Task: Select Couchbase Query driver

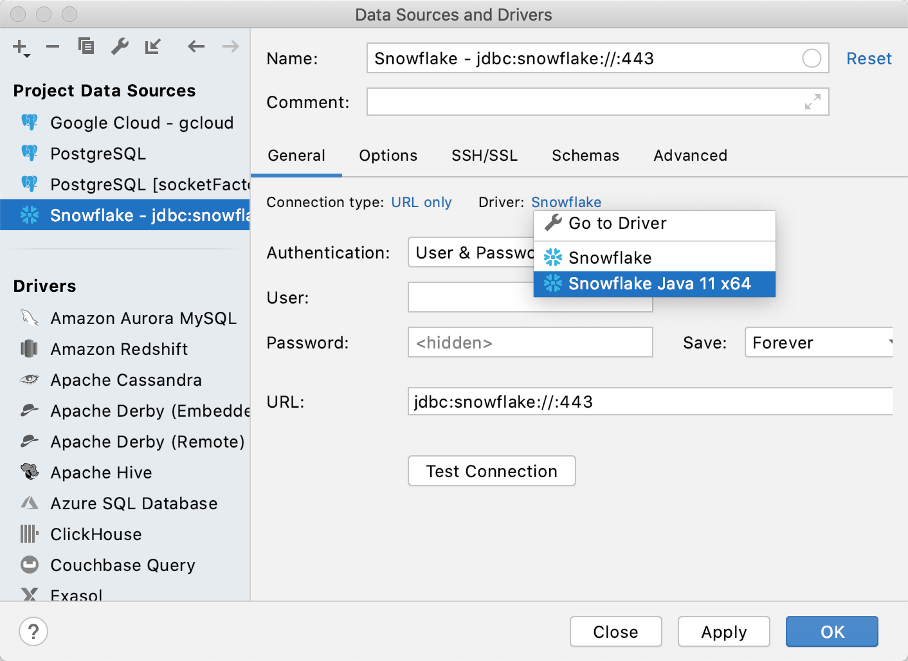Action: 125,565
